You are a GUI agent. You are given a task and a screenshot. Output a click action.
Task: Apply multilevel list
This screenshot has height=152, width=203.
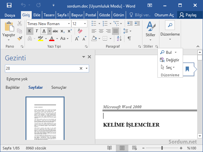coord(116,23)
